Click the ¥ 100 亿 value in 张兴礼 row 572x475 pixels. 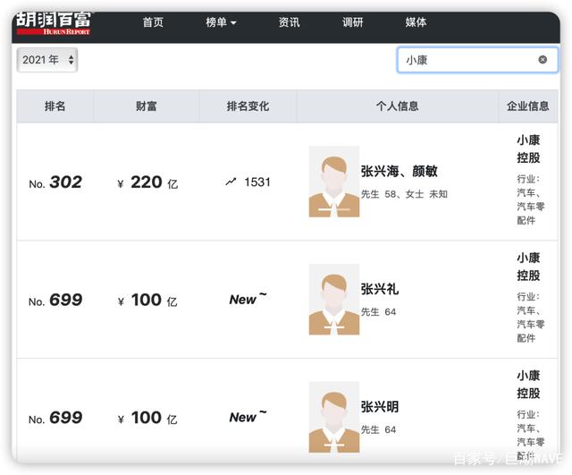[147, 300]
